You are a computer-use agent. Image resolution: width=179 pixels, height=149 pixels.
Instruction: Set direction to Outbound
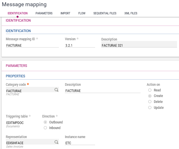pyautogui.click(x=45, y=122)
